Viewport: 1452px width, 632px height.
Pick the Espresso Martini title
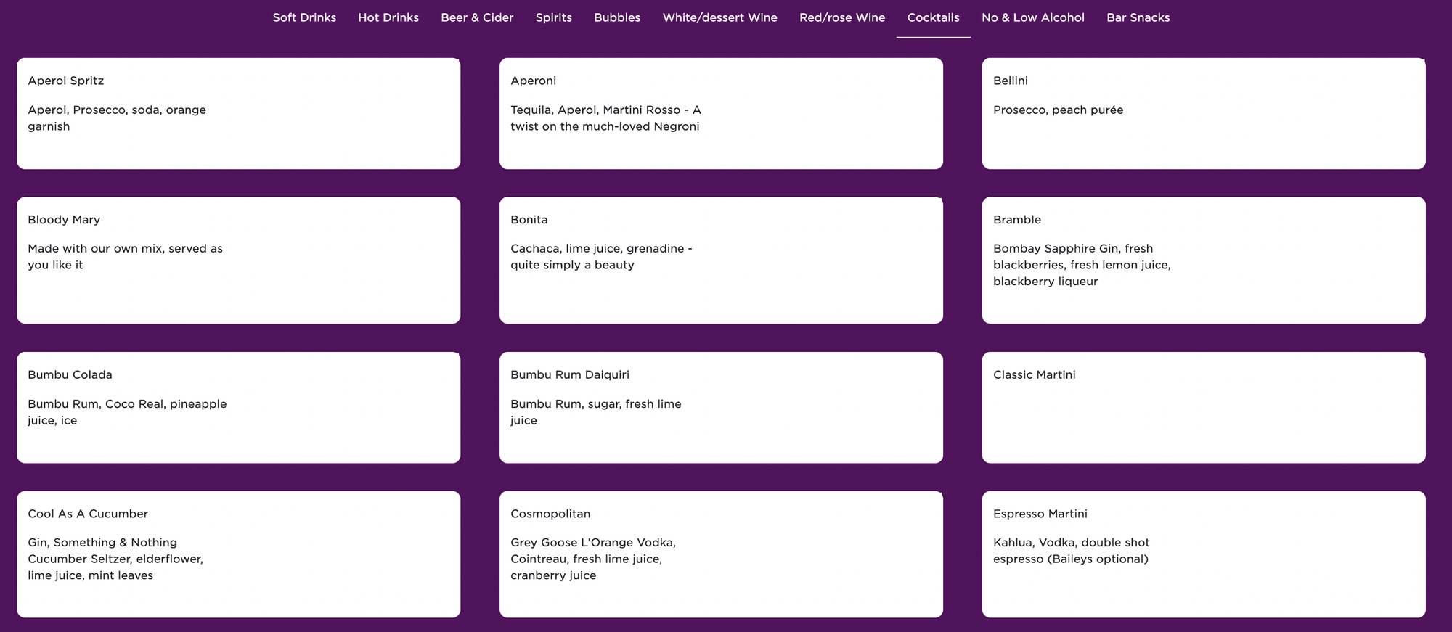point(1040,514)
